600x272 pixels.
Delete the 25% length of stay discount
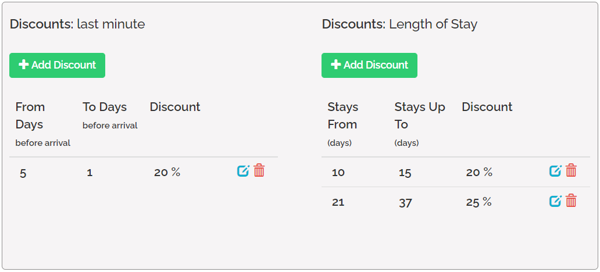[x=572, y=201]
